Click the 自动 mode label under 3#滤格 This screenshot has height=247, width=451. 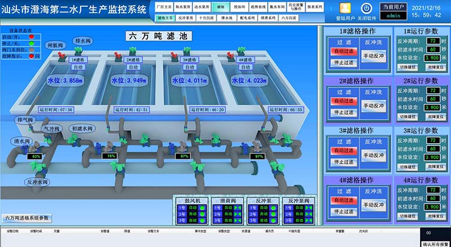(189, 67)
